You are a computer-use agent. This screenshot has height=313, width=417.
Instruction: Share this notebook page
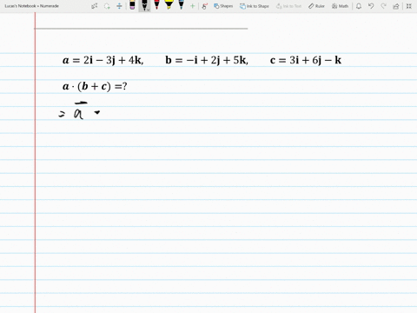pos(396,6)
